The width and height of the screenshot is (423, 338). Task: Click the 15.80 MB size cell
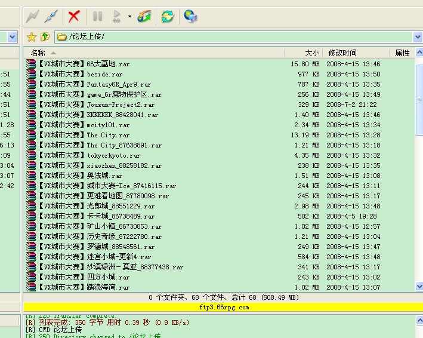tap(305, 64)
